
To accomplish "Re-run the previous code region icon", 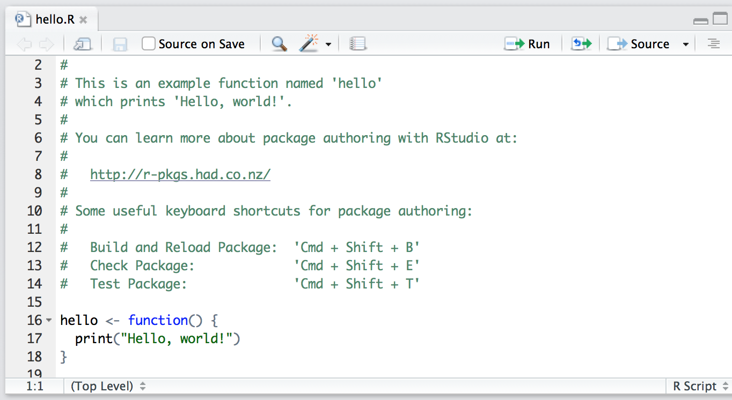I will (x=581, y=44).
